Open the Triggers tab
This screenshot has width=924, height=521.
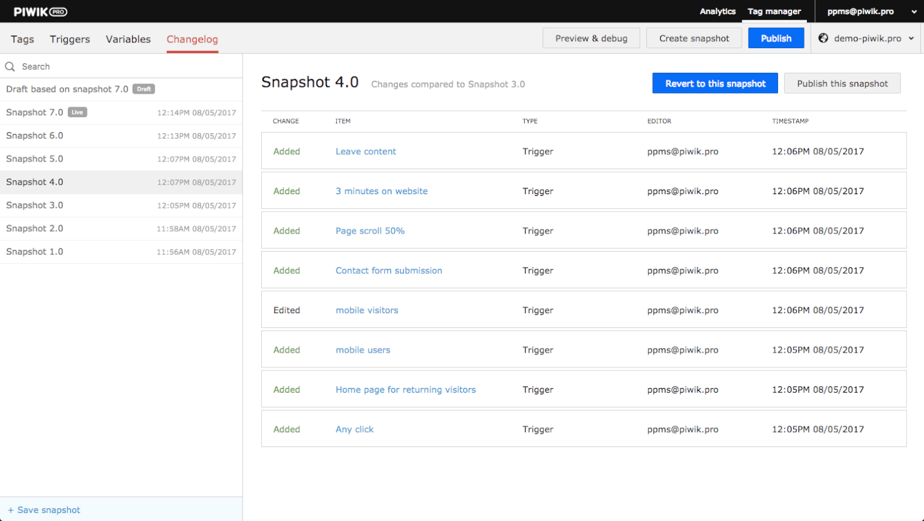point(70,39)
